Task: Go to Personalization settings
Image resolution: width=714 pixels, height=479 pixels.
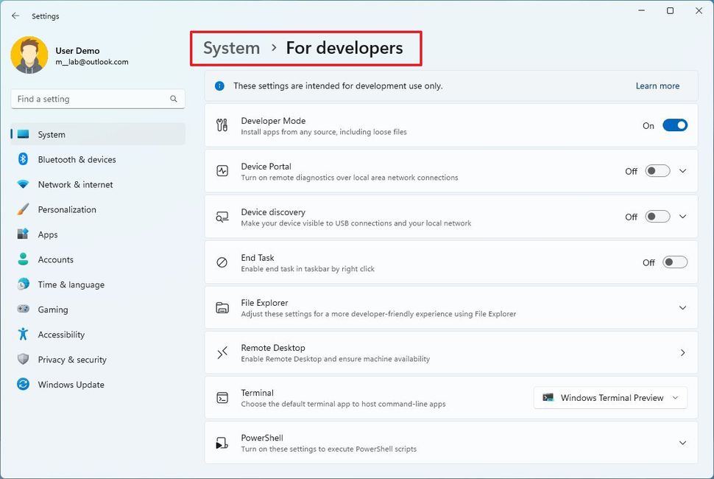Action: coord(97,209)
